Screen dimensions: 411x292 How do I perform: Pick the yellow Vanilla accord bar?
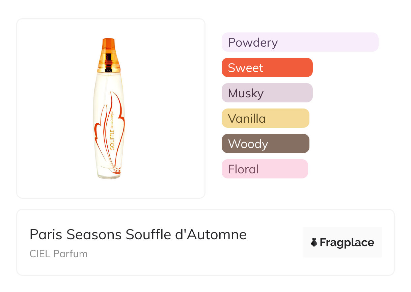[265, 118]
